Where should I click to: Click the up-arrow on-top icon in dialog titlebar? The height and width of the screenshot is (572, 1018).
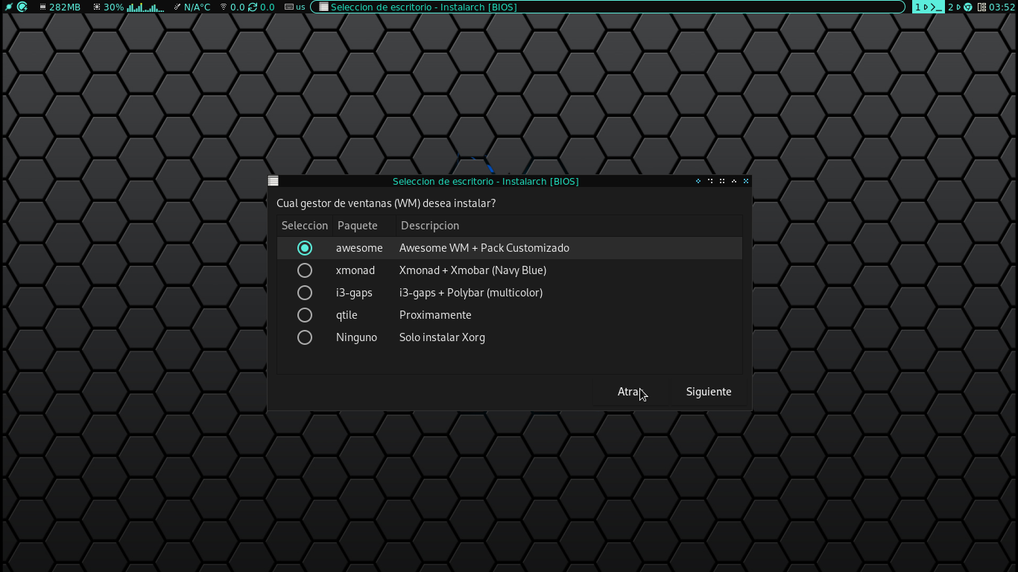click(734, 181)
